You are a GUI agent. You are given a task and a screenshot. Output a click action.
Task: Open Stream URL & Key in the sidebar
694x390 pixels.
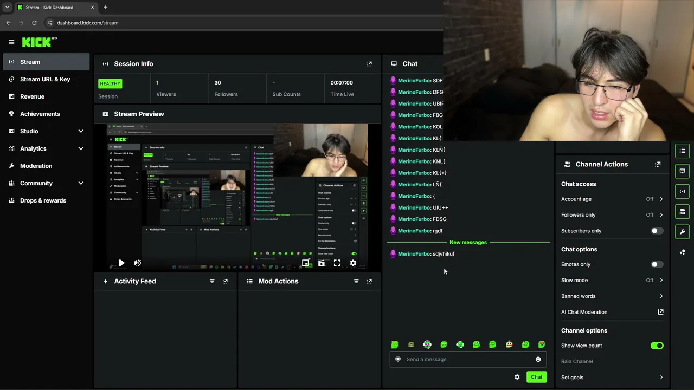(x=46, y=79)
